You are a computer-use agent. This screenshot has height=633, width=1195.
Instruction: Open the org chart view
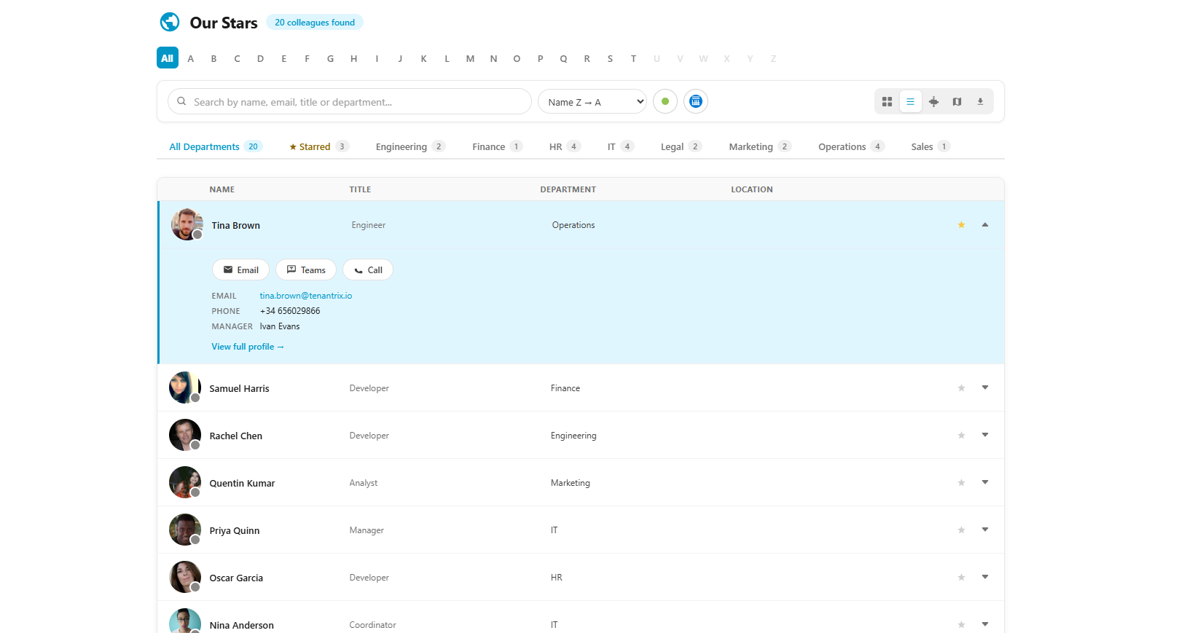933,102
